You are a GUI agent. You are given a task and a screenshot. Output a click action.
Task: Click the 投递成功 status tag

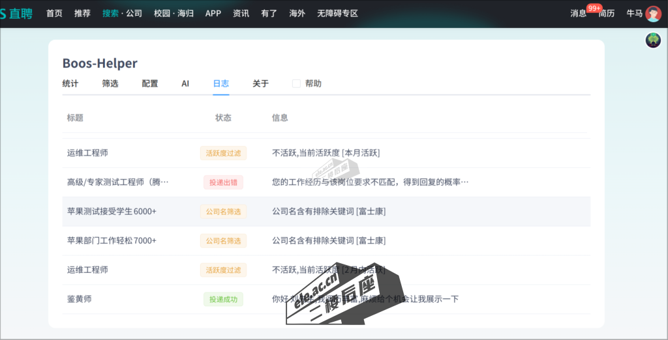click(x=223, y=300)
